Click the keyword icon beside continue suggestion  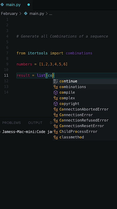click(x=55, y=81)
